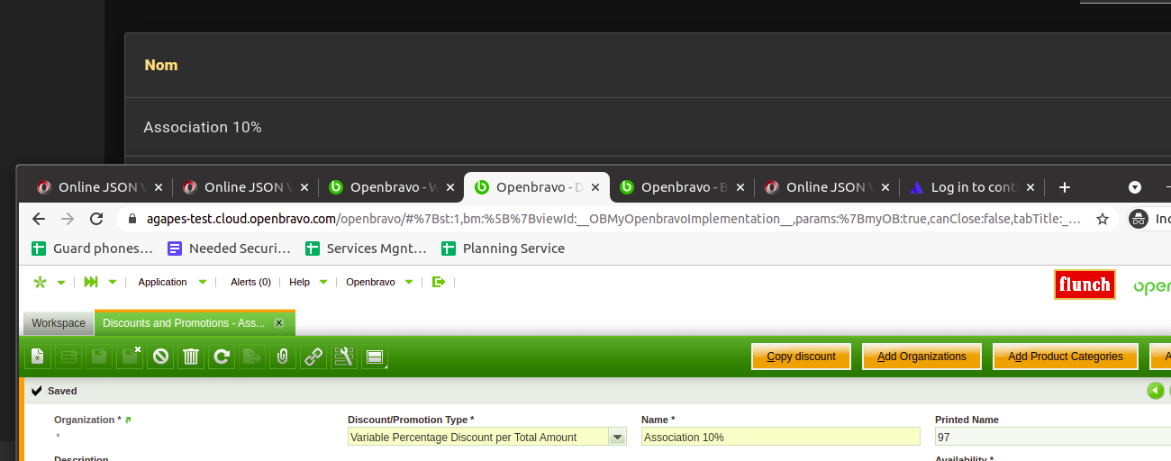
Task: Click the Add Organizations button
Action: [921, 357]
